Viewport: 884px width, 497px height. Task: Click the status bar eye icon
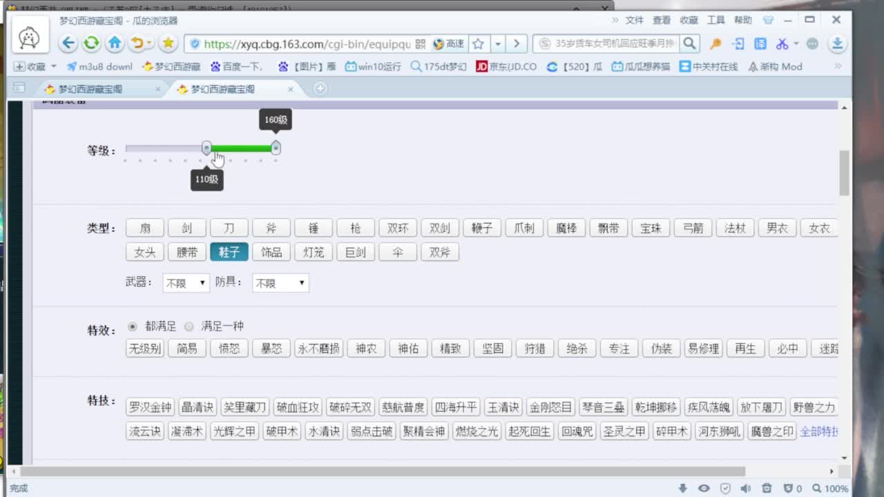[x=704, y=488]
